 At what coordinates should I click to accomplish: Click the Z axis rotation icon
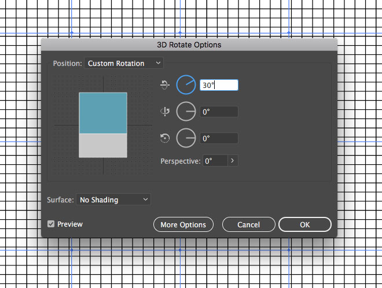pyautogui.click(x=165, y=138)
